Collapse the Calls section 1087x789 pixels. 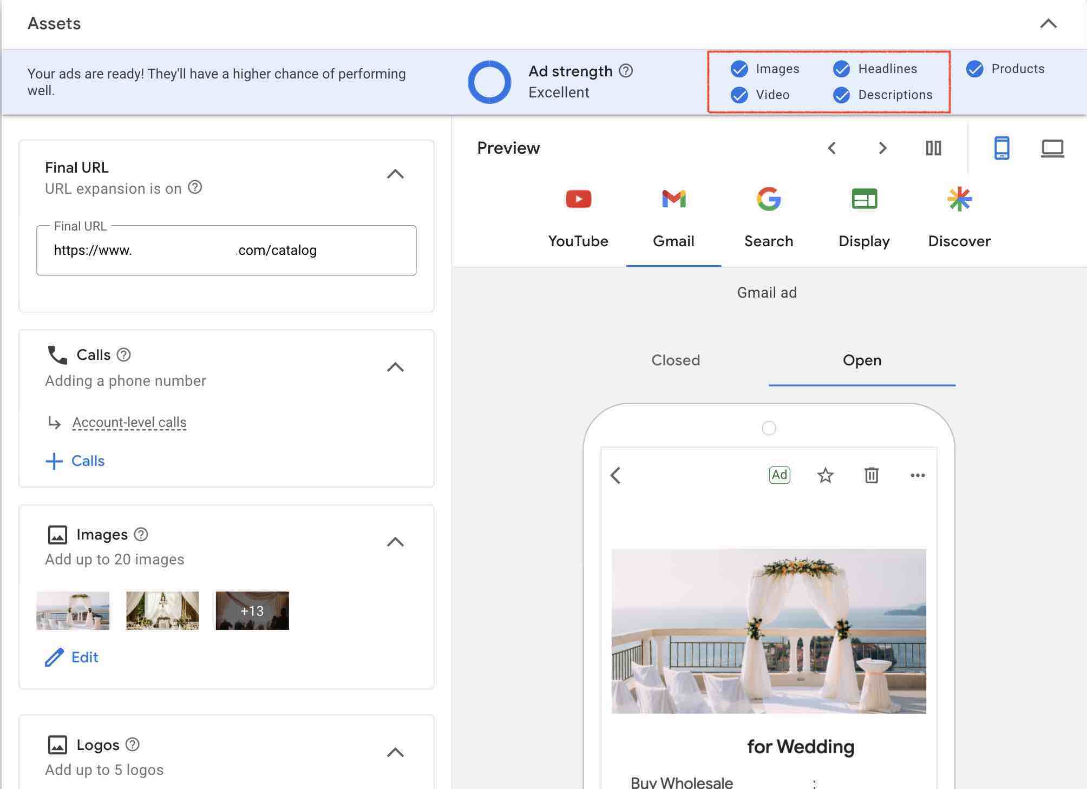point(396,367)
